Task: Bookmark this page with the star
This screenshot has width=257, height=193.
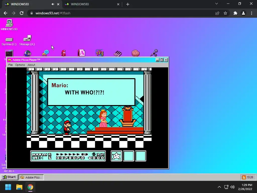Action: click(x=225, y=13)
